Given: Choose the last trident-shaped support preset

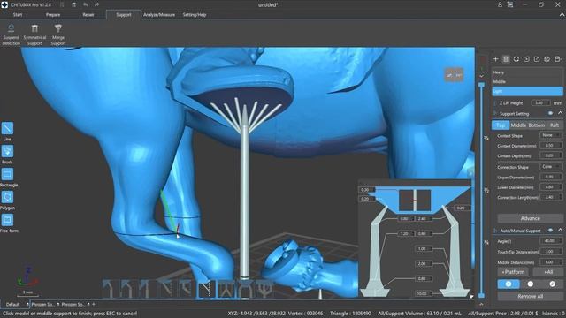Looking at the screenshot, I should coord(264,289).
